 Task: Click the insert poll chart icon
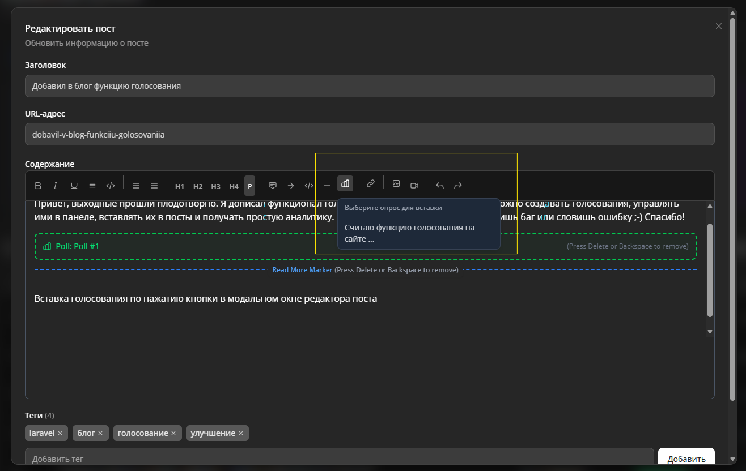click(345, 184)
